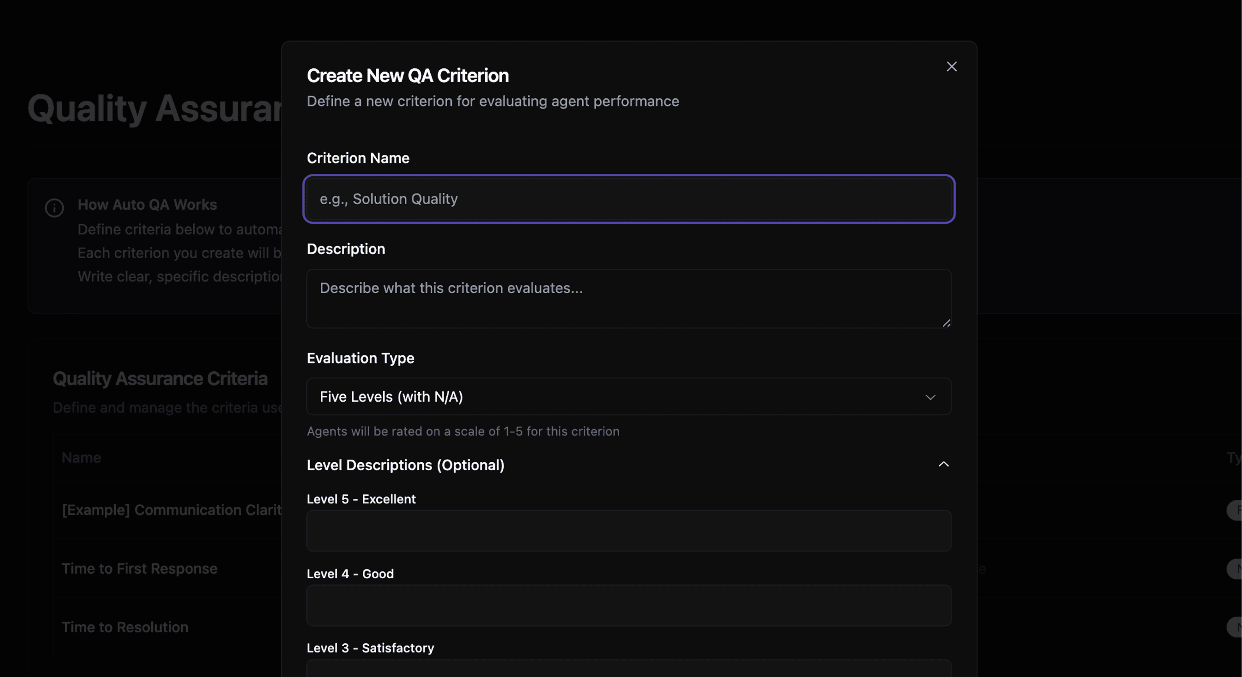Click the chevron arrow in Evaluation Type dropdown
Screen dimensions: 1242x677
pos(930,397)
